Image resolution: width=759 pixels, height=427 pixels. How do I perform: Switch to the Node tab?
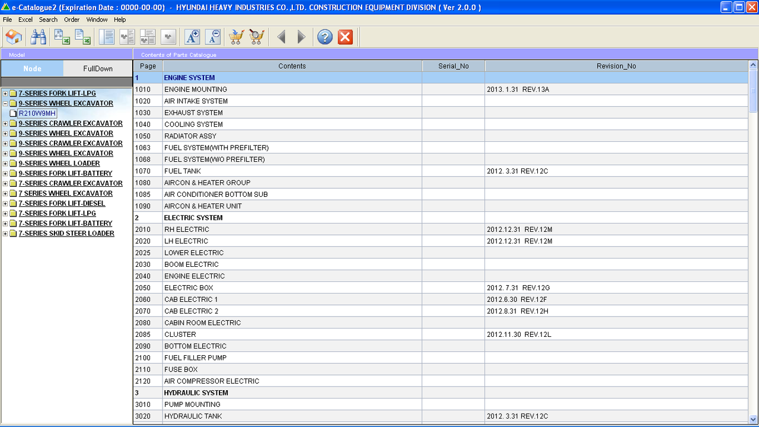[32, 68]
